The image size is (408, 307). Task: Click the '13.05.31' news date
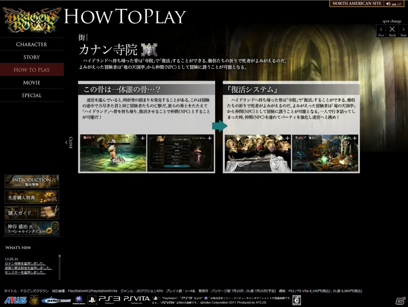(11, 259)
